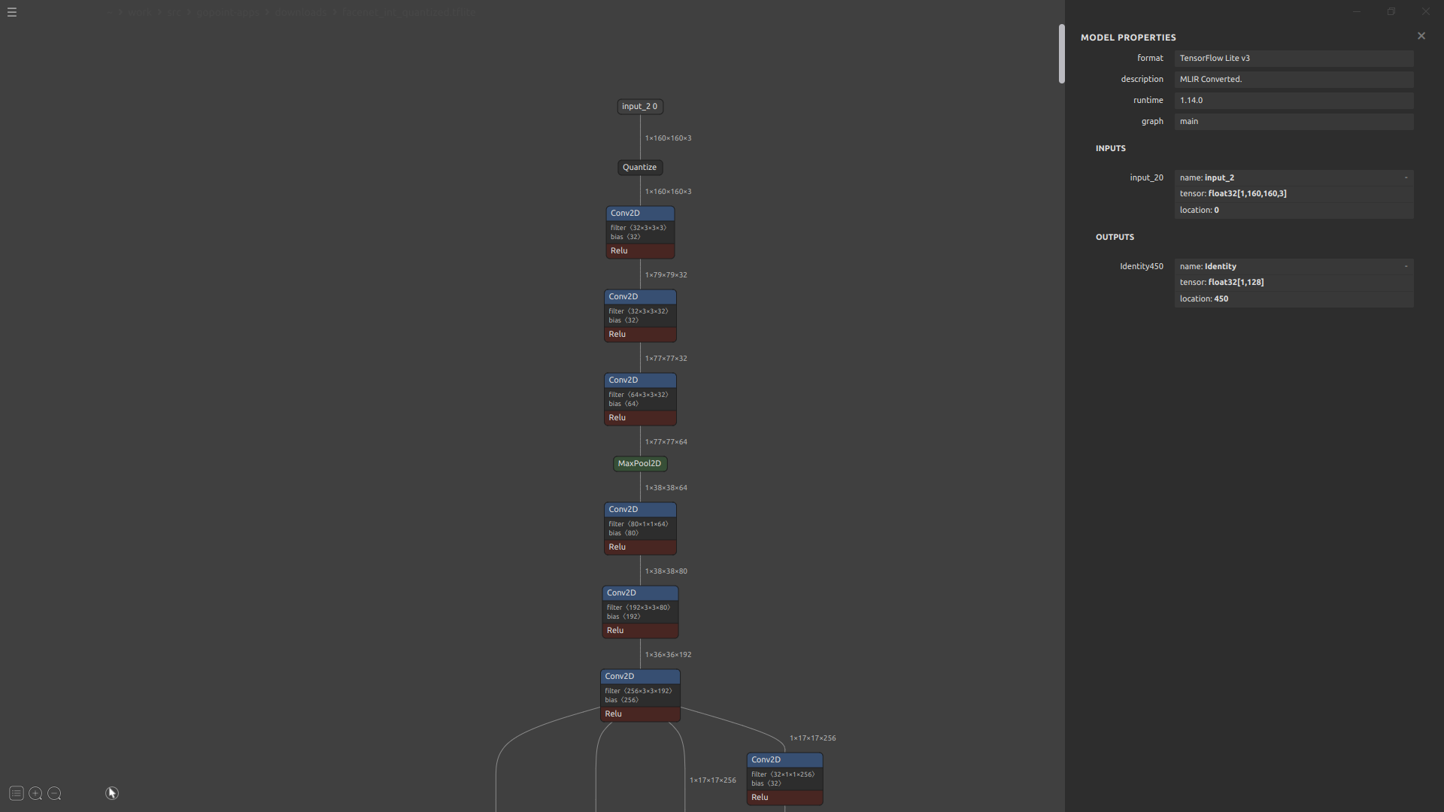Select Conv2D node with filter 32×1×1×256
The image size is (1444, 812).
click(784, 760)
